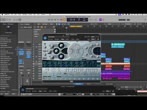Click the ES2 oscillator 1 wave knob

[61, 46]
